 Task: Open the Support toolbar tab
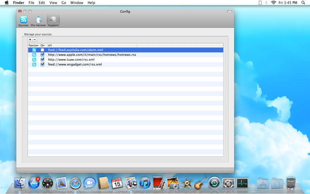53,21
